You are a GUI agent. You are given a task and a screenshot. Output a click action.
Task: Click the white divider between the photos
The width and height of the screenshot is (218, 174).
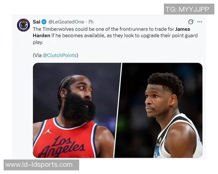coord(118,110)
